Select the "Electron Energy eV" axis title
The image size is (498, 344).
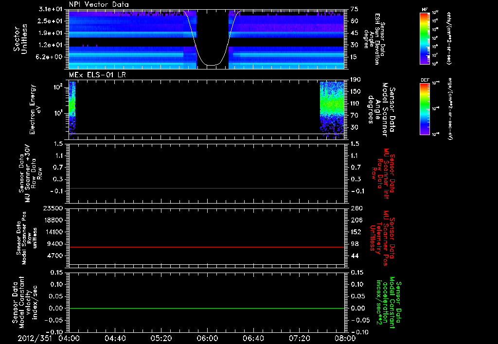(35, 109)
